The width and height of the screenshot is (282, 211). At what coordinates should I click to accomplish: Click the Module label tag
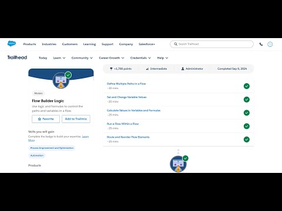click(38, 93)
